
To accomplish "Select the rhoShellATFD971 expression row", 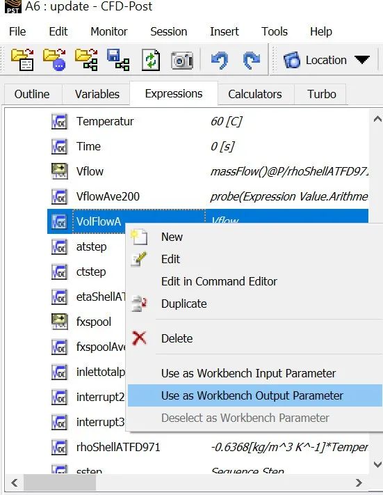I will pyautogui.click(x=208, y=447).
